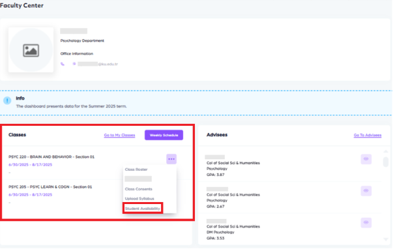Click the phone icon under Office Information
The width and height of the screenshot is (393, 249).
tap(63, 64)
